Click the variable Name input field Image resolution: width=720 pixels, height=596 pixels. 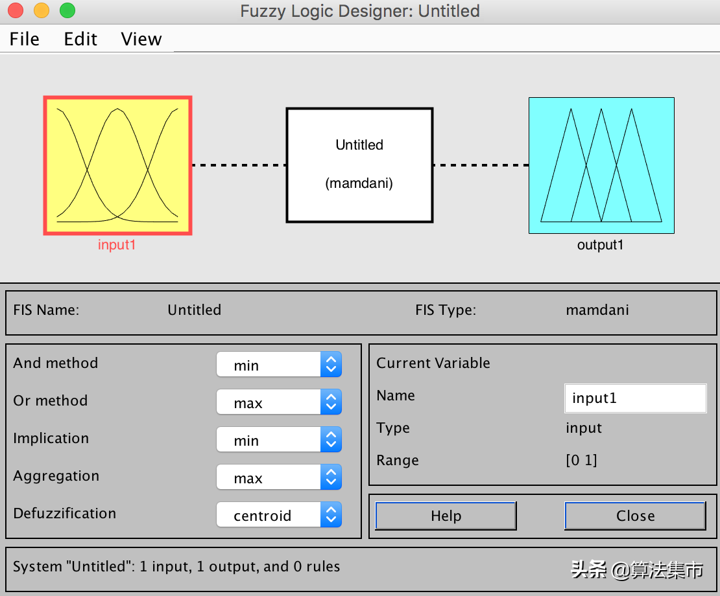point(636,398)
